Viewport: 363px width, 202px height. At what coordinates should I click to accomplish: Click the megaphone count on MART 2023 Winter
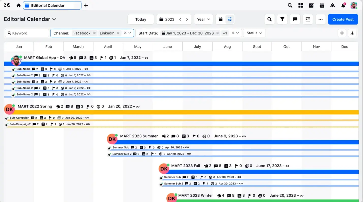[220, 196]
